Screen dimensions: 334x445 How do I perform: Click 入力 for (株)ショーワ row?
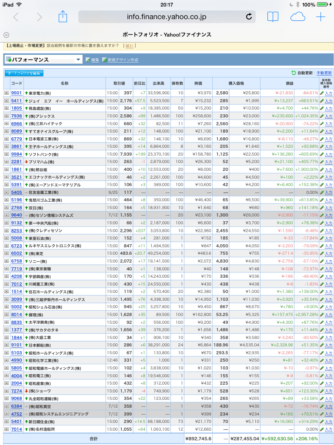329,392
